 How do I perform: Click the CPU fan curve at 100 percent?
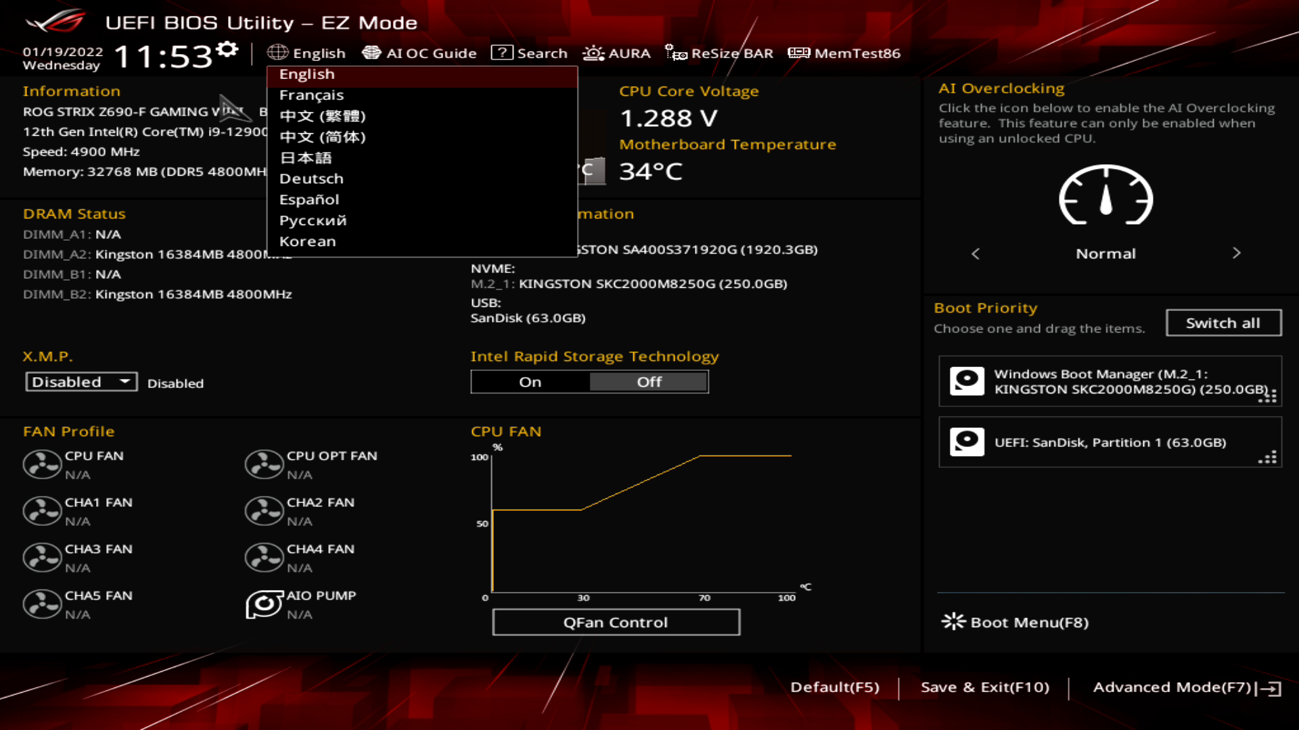click(x=744, y=455)
